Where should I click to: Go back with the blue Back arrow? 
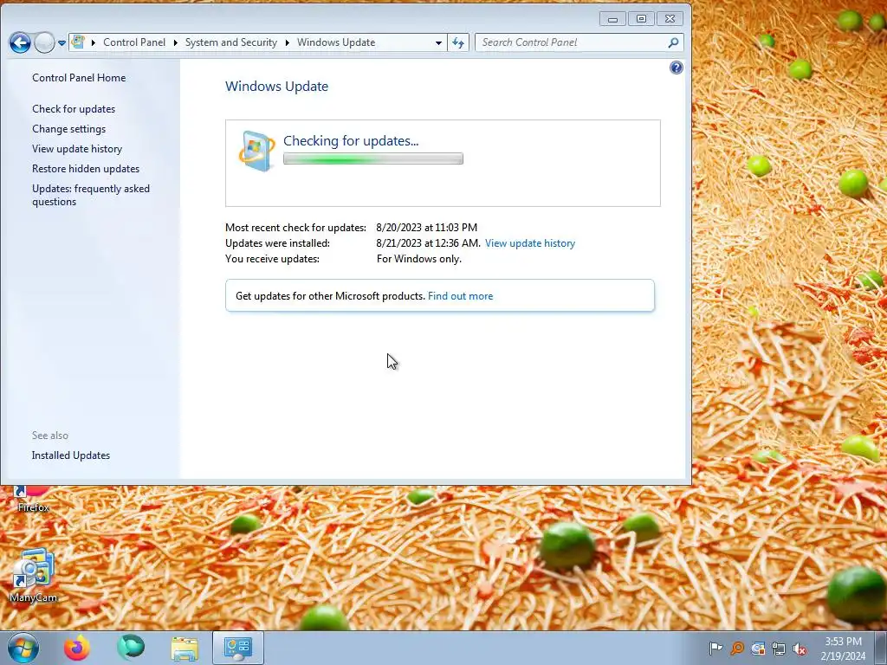21,42
